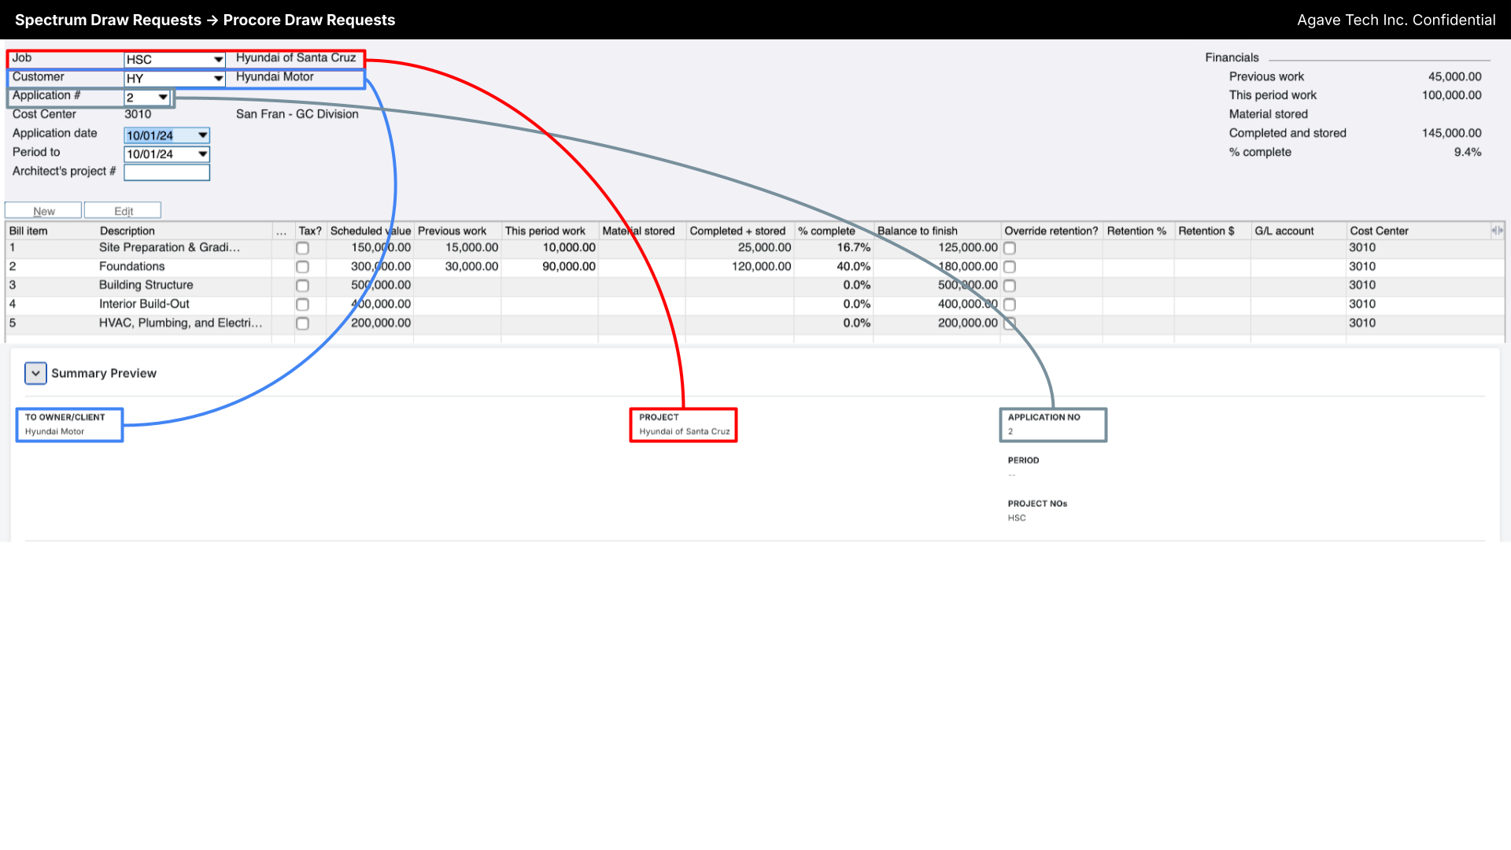Open the Job HSC dropdown
The image size is (1511, 850).
pyautogui.click(x=218, y=60)
